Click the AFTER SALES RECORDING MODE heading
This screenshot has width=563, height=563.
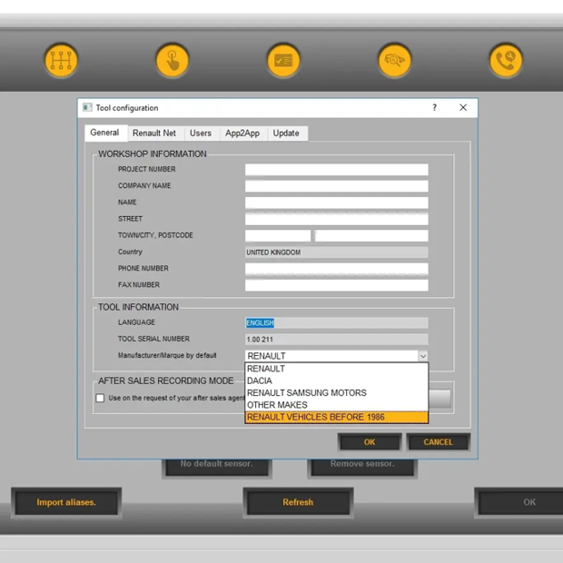pos(166,380)
